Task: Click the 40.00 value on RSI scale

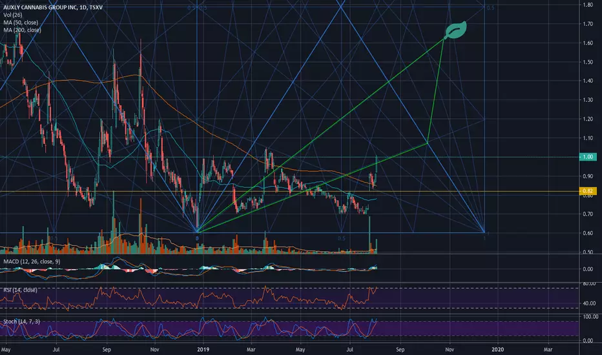Action: pos(588,303)
